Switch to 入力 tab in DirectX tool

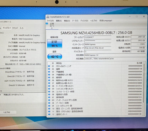pos(22,28)
